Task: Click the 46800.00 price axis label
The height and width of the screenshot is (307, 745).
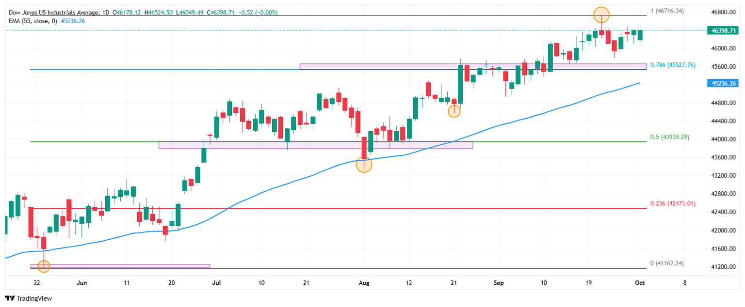Action: 724,12
